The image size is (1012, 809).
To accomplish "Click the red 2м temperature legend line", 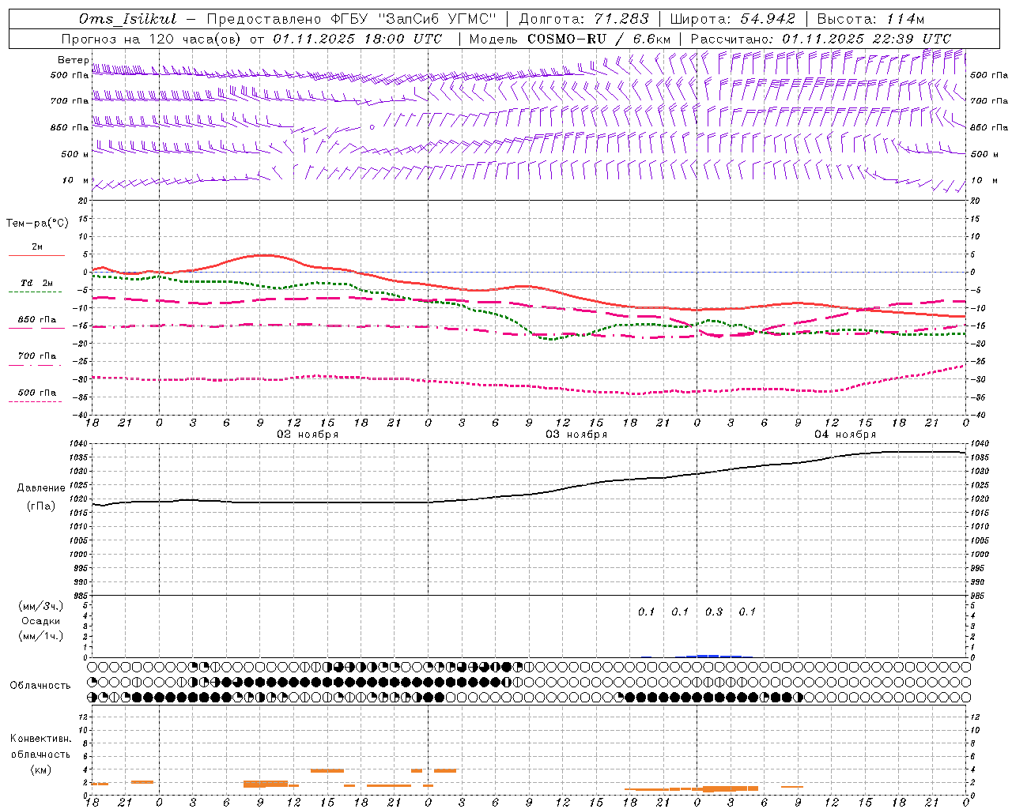I will [36, 256].
